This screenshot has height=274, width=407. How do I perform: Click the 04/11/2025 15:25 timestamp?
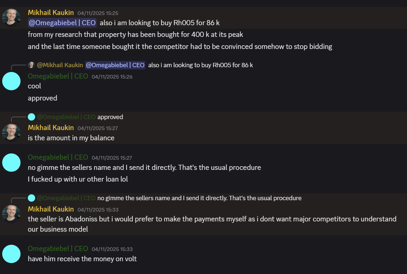point(98,13)
